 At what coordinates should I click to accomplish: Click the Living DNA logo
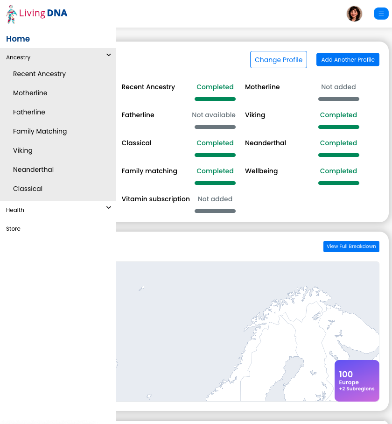37,14
